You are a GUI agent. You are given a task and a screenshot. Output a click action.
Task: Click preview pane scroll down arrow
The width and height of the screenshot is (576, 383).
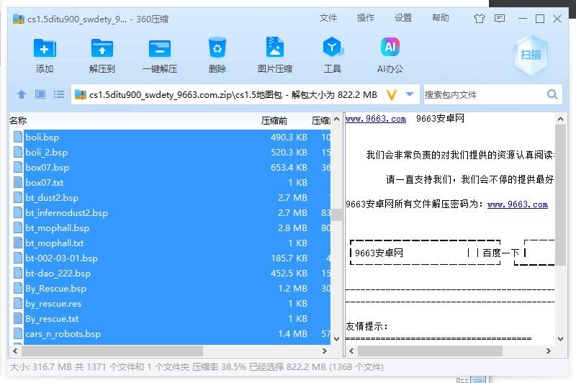[560, 338]
